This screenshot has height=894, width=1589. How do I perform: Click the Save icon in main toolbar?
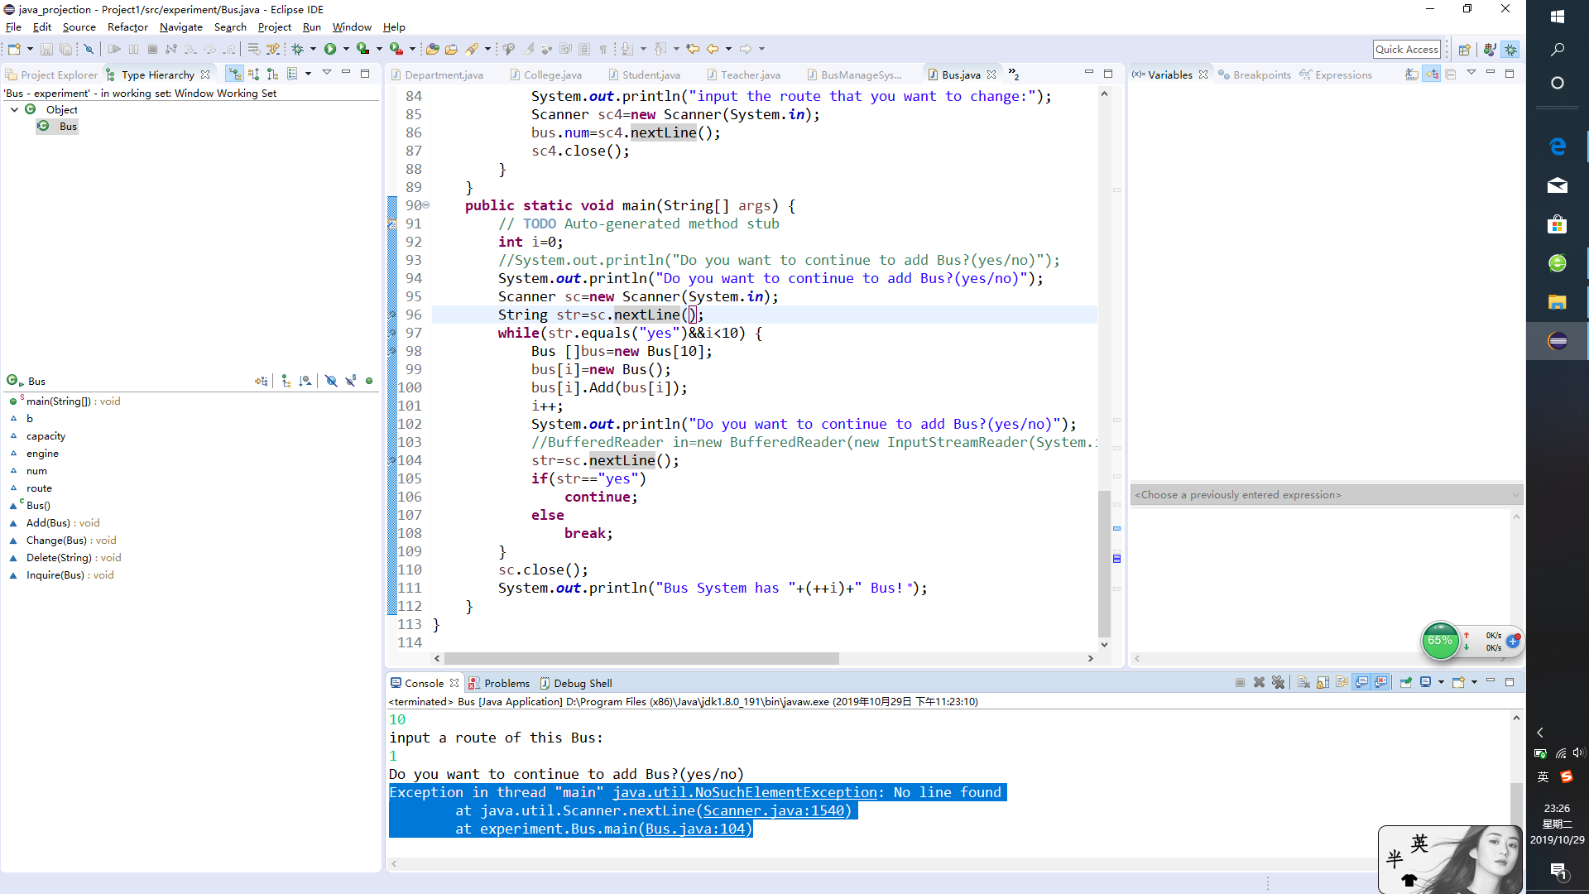point(46,49)
